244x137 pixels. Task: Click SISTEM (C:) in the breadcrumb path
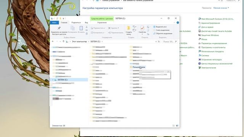click(x=95, y=41)
